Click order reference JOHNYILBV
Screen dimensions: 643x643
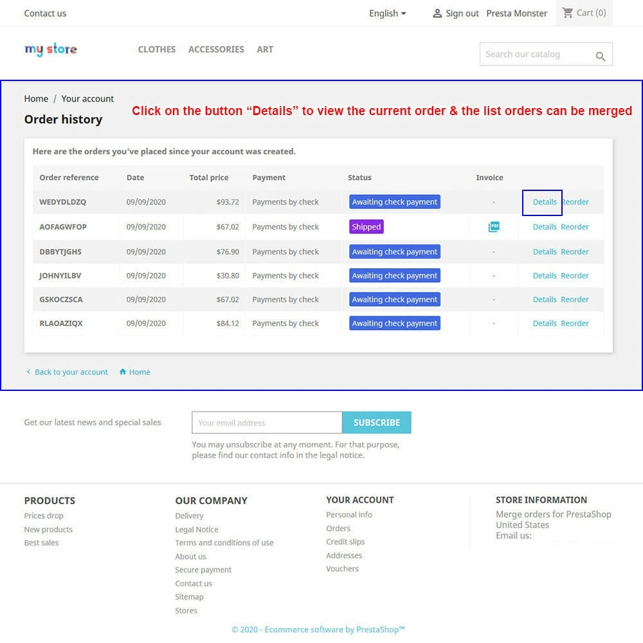click(60, 276)
